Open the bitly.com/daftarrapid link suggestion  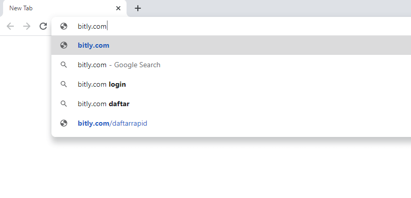[231, 123]
